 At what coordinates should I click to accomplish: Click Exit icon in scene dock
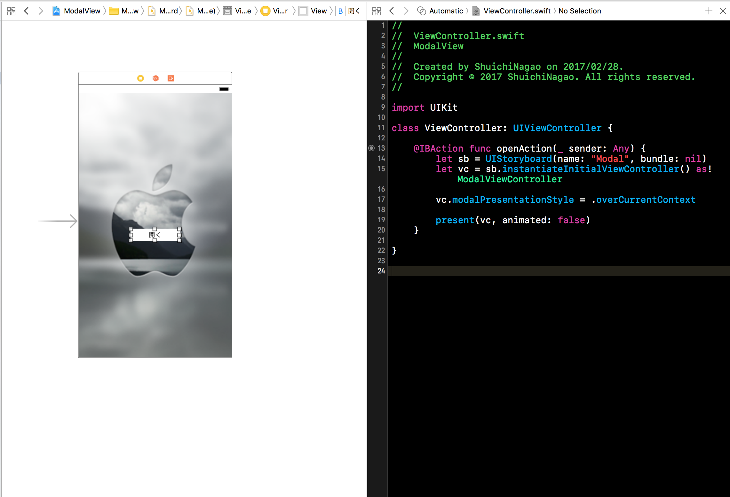(x=171, y=78)
